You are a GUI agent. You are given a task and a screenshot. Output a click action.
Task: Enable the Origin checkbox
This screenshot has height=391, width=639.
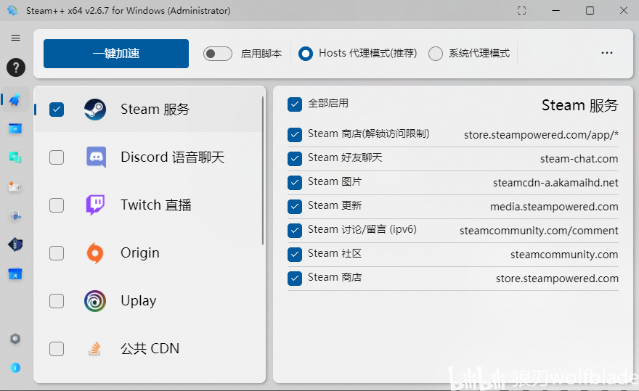click(x=57, y=253)
